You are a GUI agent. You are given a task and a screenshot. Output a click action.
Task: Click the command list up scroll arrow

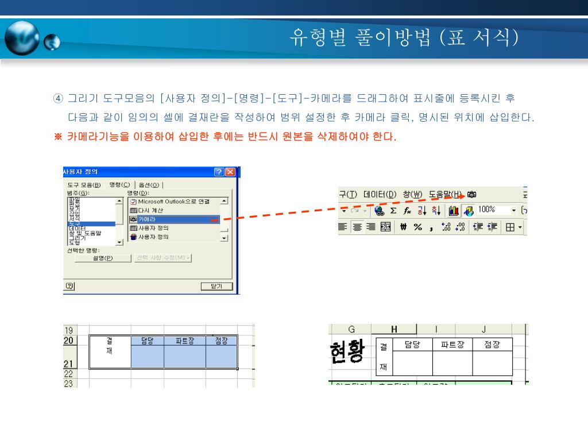[x=224, y=202]
